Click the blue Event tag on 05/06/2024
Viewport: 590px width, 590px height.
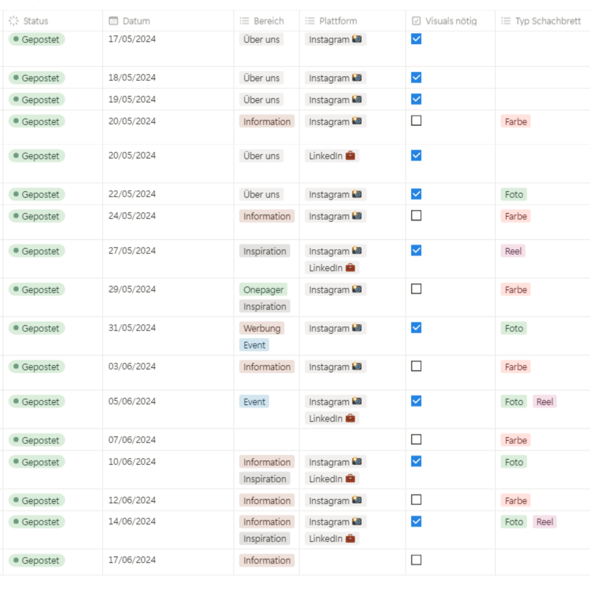click(x=254, y=402)
